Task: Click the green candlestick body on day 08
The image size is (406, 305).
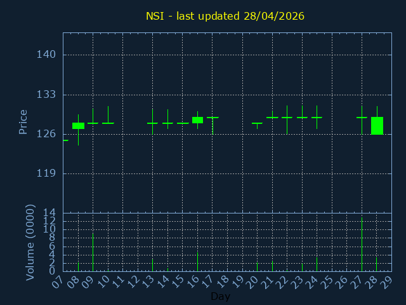Action: pyautogui.click(x=78, y=126)
